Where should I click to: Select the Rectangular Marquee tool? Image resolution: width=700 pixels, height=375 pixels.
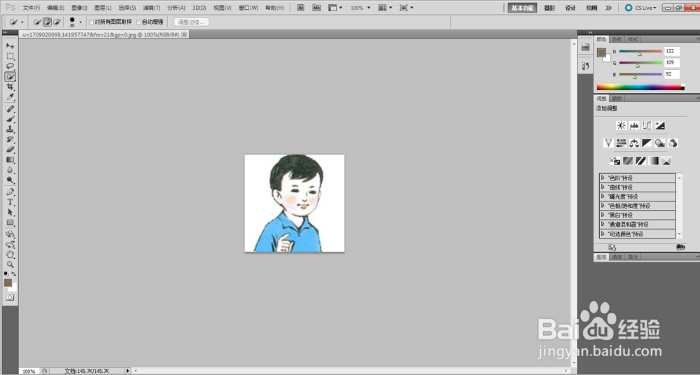pos(10,56)
